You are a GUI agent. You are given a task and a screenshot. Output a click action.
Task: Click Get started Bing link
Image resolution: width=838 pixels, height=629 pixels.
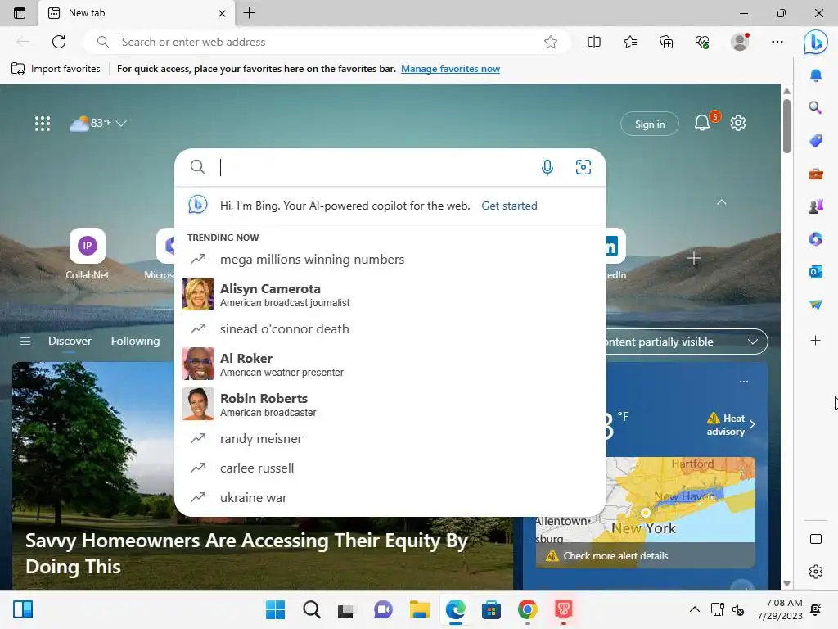tap(509, 206)
